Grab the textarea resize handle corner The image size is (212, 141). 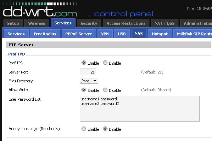197,119
